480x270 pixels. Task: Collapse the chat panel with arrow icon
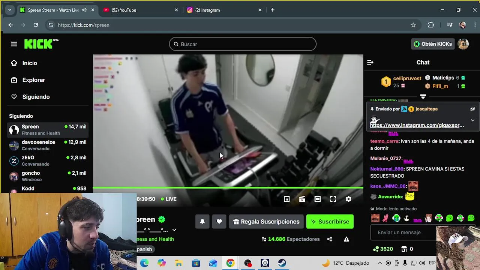(x=370, y=63)
